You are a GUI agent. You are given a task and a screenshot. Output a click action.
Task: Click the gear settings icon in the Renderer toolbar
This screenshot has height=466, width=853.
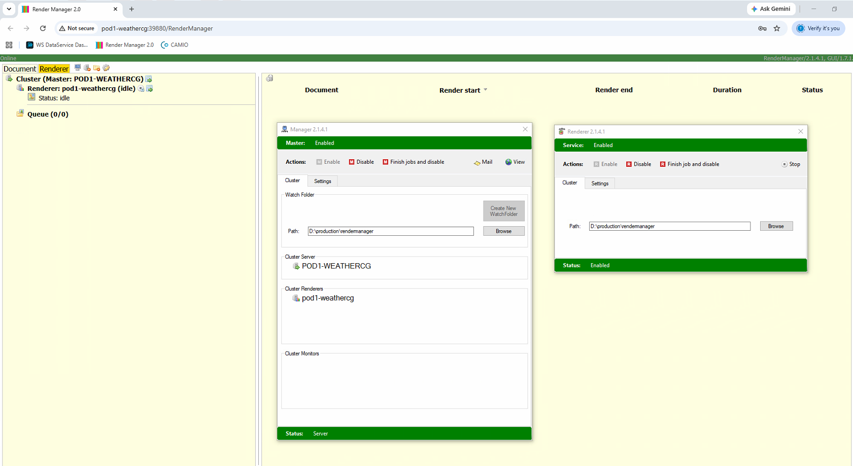tap(106, 67)
